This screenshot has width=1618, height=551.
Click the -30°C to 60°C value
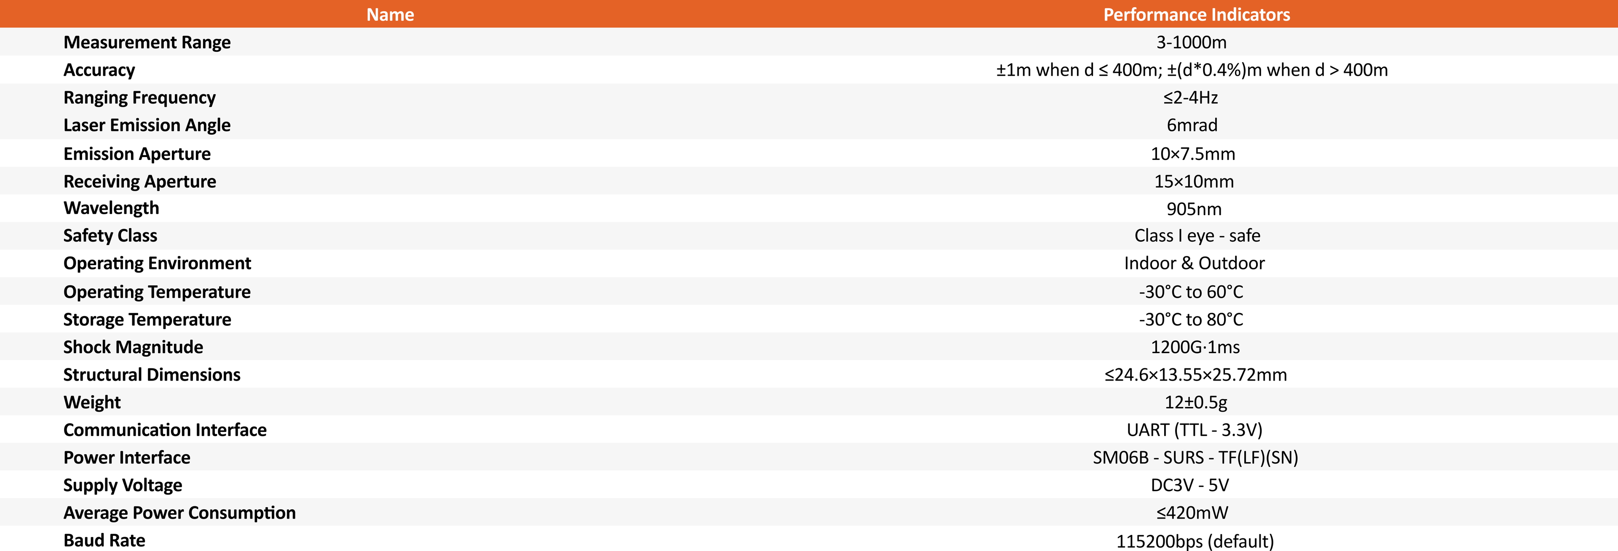coord(1191,292)
